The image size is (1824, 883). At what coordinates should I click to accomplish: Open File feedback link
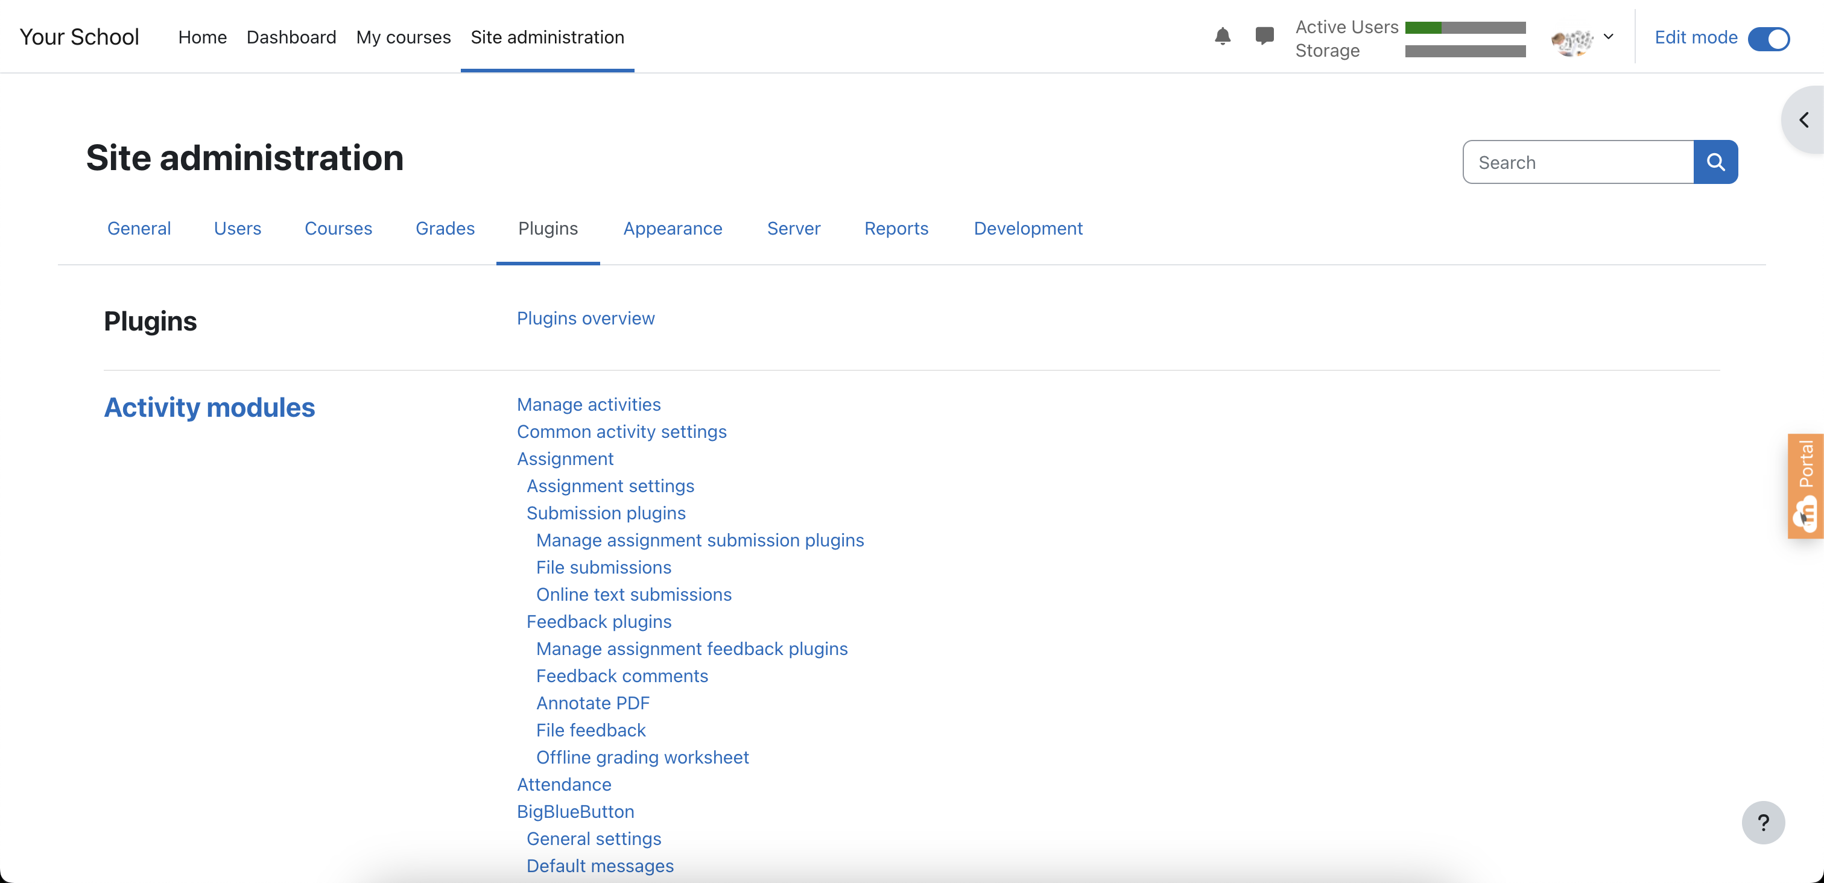pyautogui.click(x=591, y=730)
